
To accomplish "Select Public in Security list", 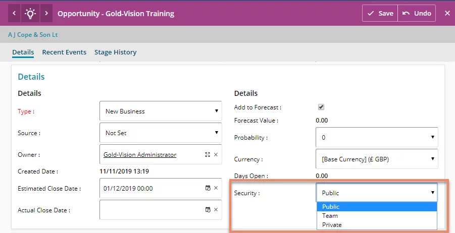I will pos(377,207).
